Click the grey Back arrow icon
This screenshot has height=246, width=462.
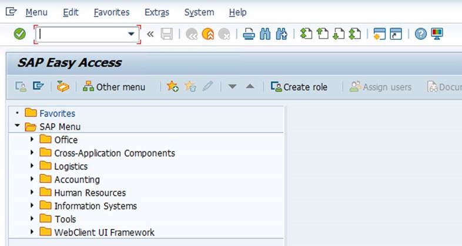[192, 34]
